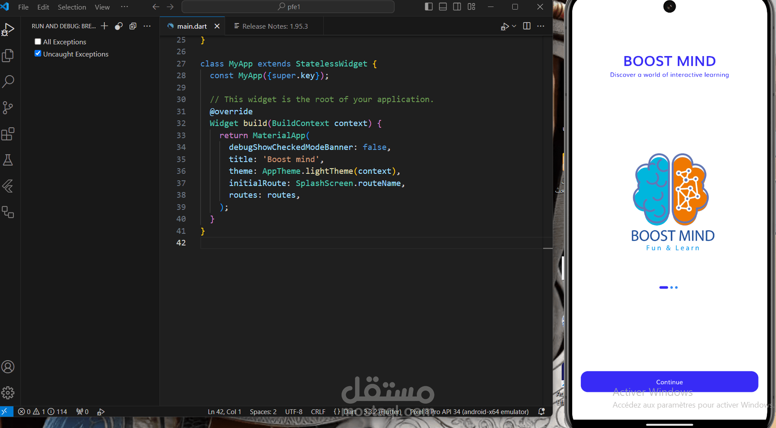Uncheck the Uncaught Exceptions checkbox

pos(38,53)
